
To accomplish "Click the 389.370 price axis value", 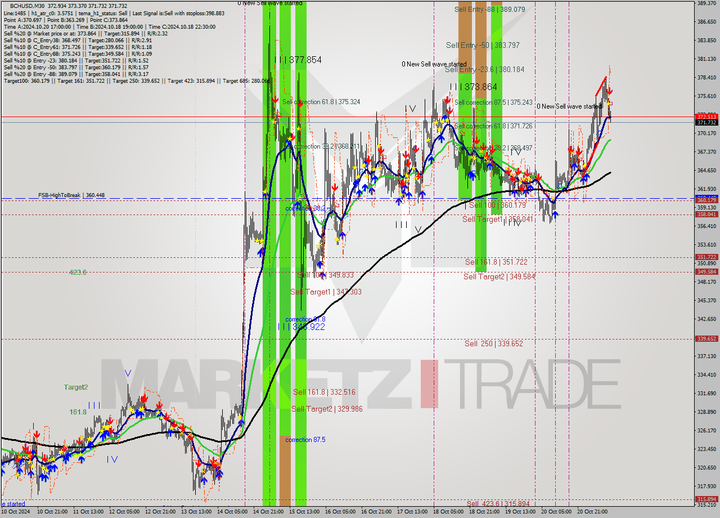I will pos(706,3).
